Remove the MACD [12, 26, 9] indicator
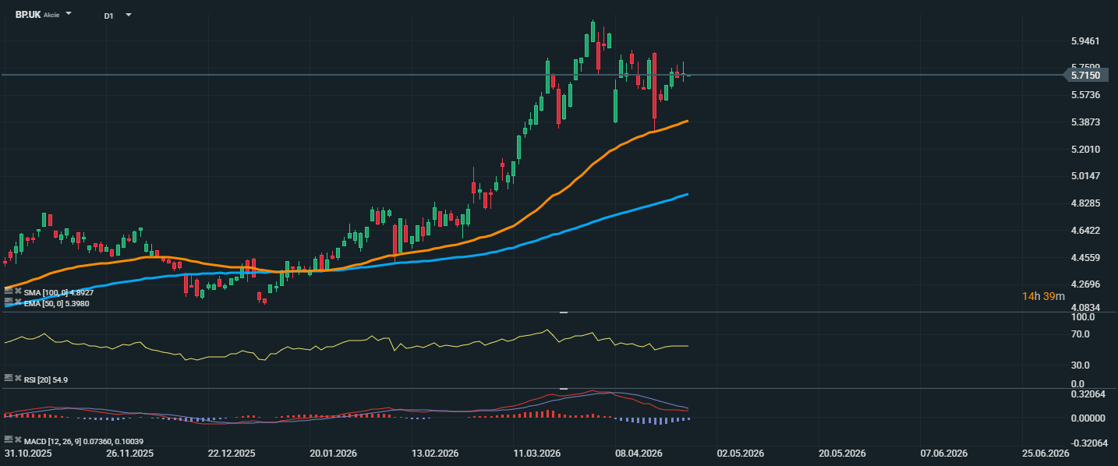Screen dimensions: 1118x466 pyautogui.click(x=17, y=440)
